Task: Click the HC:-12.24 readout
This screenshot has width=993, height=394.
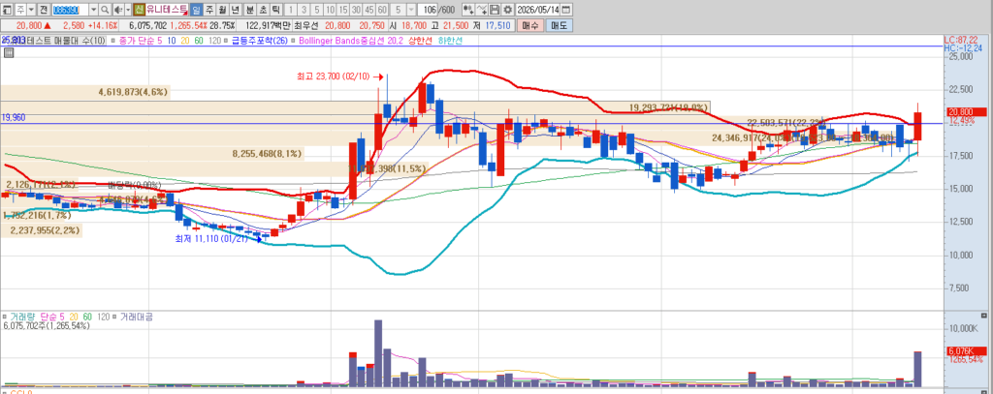Action: pyautogui.click(x=963, y=48)
